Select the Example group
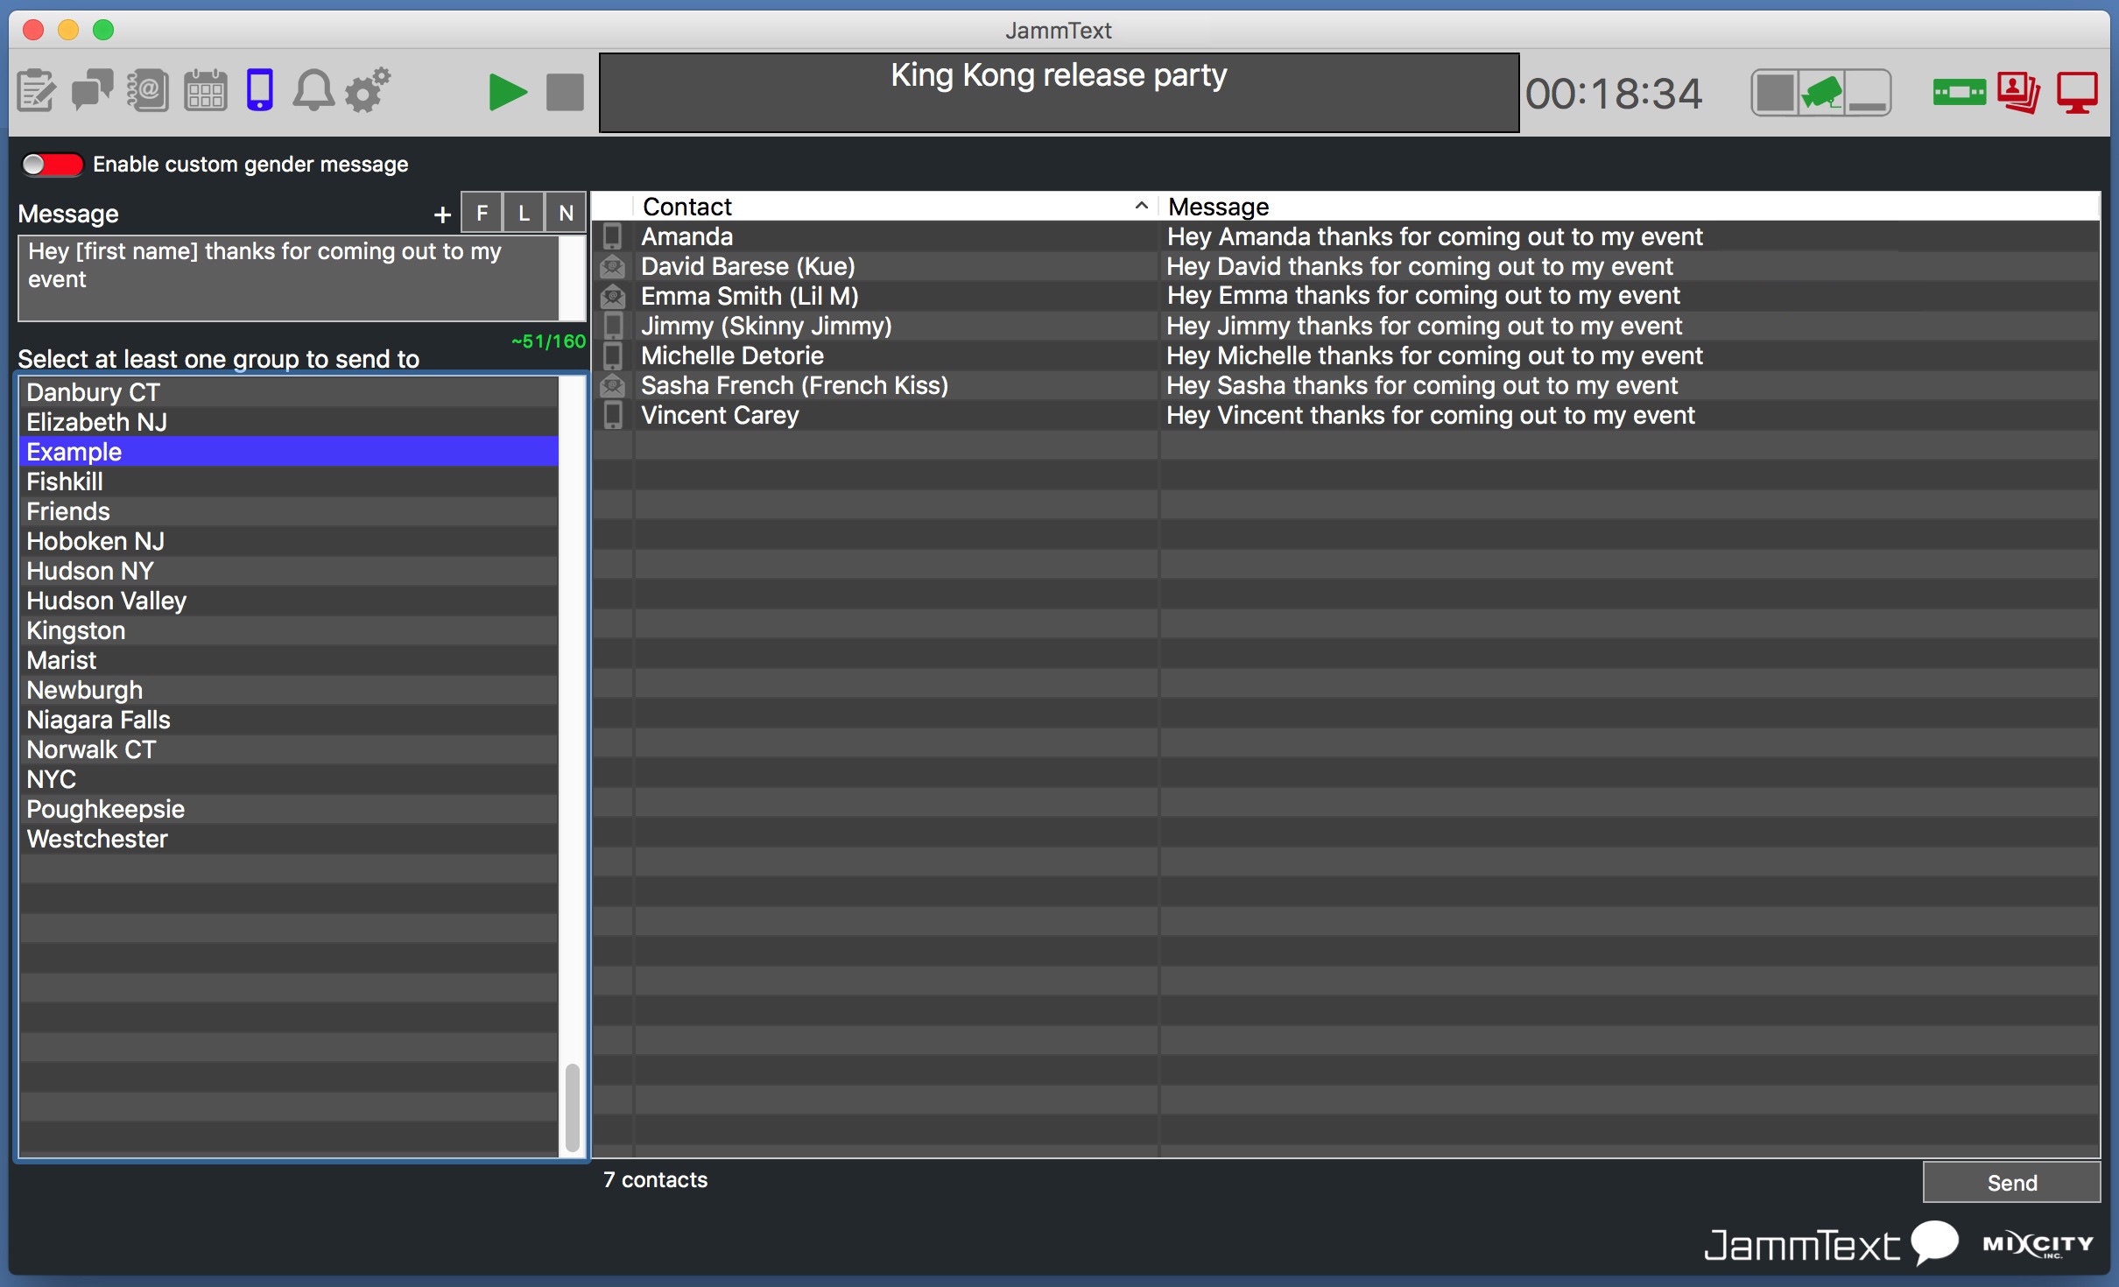 tap(288, 452)
